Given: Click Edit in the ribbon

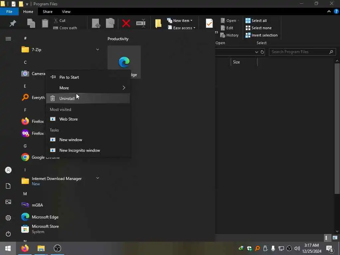Looking at the screenshot, I should pos(227,28).
